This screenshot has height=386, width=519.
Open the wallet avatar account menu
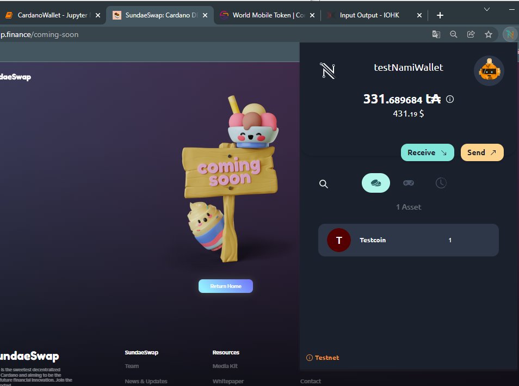pos(489,70)
